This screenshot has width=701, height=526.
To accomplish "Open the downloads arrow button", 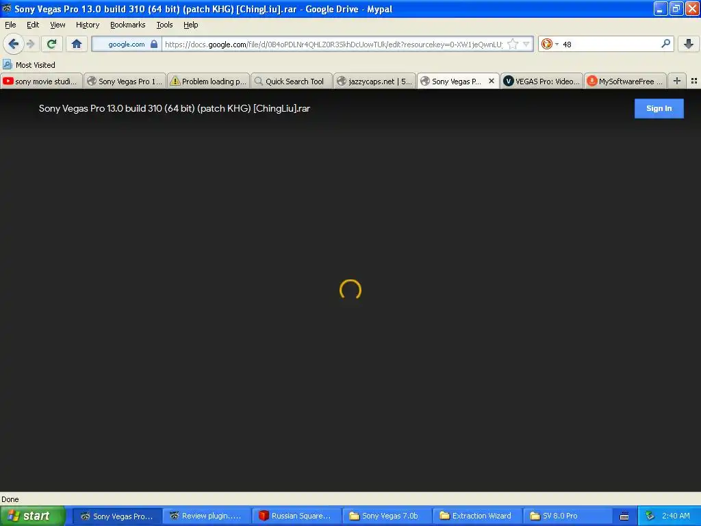I will 689,44.
